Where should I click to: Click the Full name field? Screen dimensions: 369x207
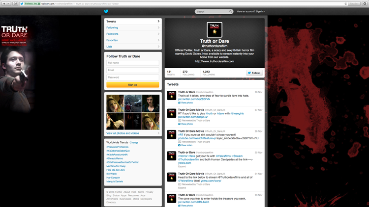click(133, 63)
